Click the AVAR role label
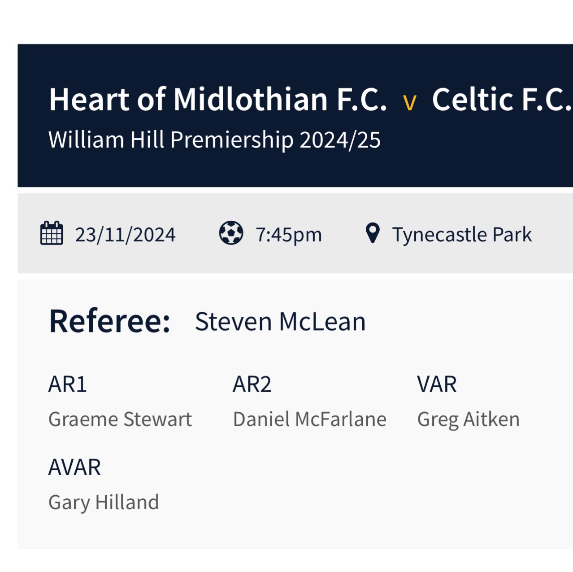573x572 pixels. [74, 467]
